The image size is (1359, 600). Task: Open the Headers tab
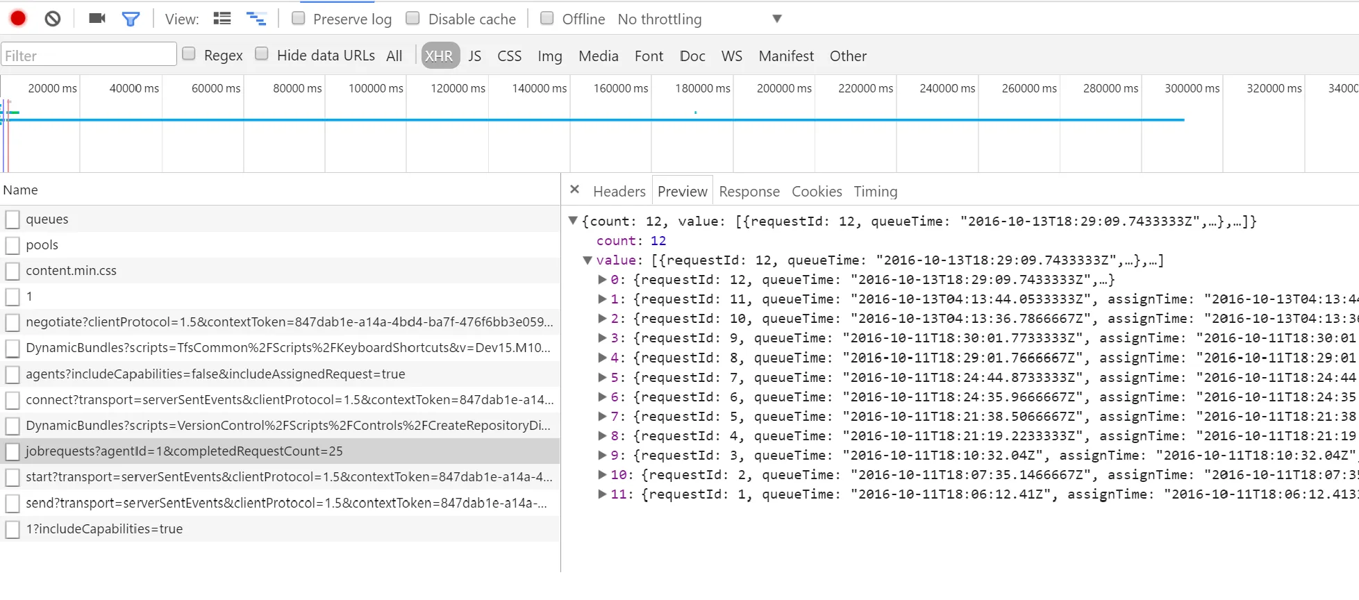tap(619, 192)
